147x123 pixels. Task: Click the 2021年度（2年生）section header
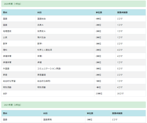(x=73, y=105)
